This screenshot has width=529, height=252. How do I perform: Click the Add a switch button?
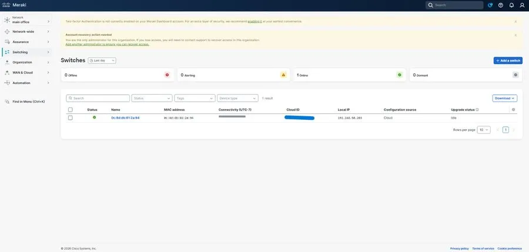[508, 61]
